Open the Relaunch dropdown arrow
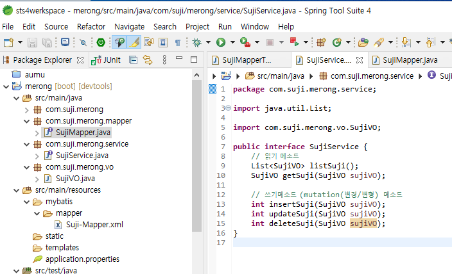The height and width of the screenshot is (274, 452). coord(306,42)
